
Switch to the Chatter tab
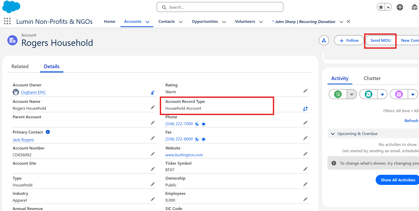coord(372,78)
